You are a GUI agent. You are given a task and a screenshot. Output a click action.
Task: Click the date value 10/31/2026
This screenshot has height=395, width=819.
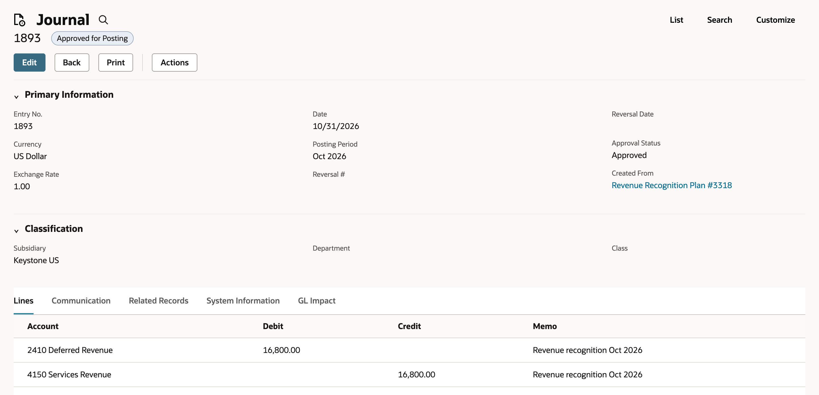pyautogui.click(x=336, y=126)
